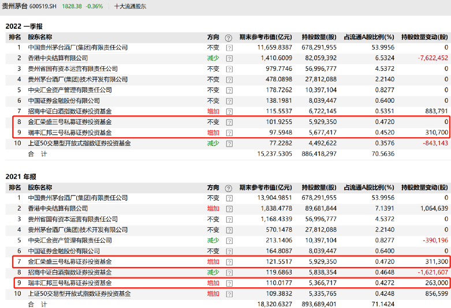Click the 2022 一季报 section heading
The width and height of the screenshot is (451, 308).
(24, 27)
